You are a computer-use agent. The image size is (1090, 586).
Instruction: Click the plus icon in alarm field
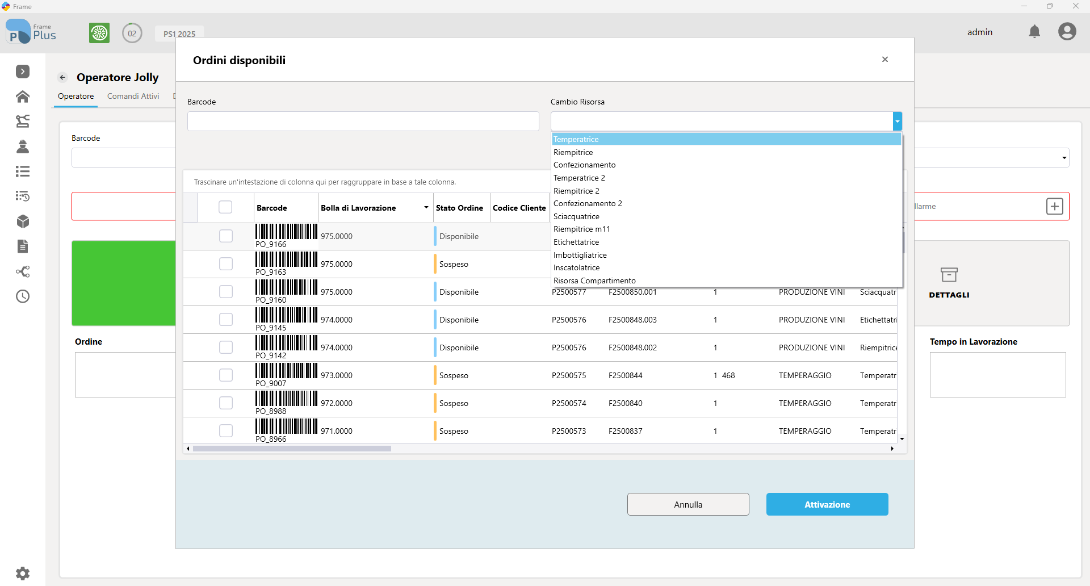1055,206
